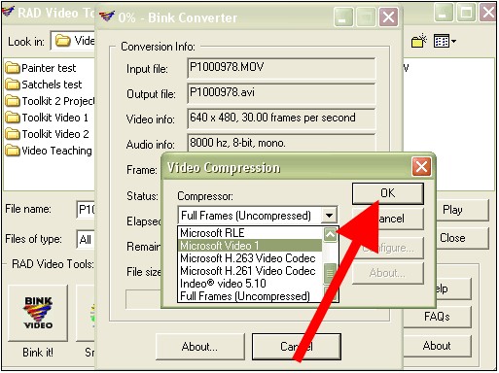Click About in the Video Compression dialog
Screen dimensions: 499x373
(388, 273)
